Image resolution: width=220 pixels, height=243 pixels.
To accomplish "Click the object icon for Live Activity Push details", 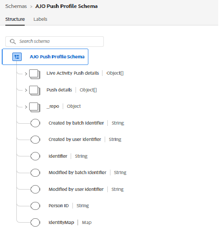I will point(35,74).
